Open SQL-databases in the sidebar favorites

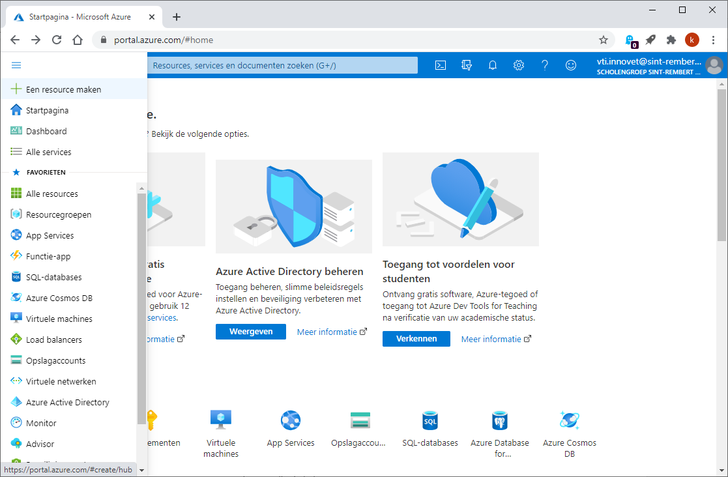click(68, 277)
